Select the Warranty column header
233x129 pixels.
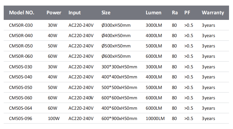tap(213, 13)
